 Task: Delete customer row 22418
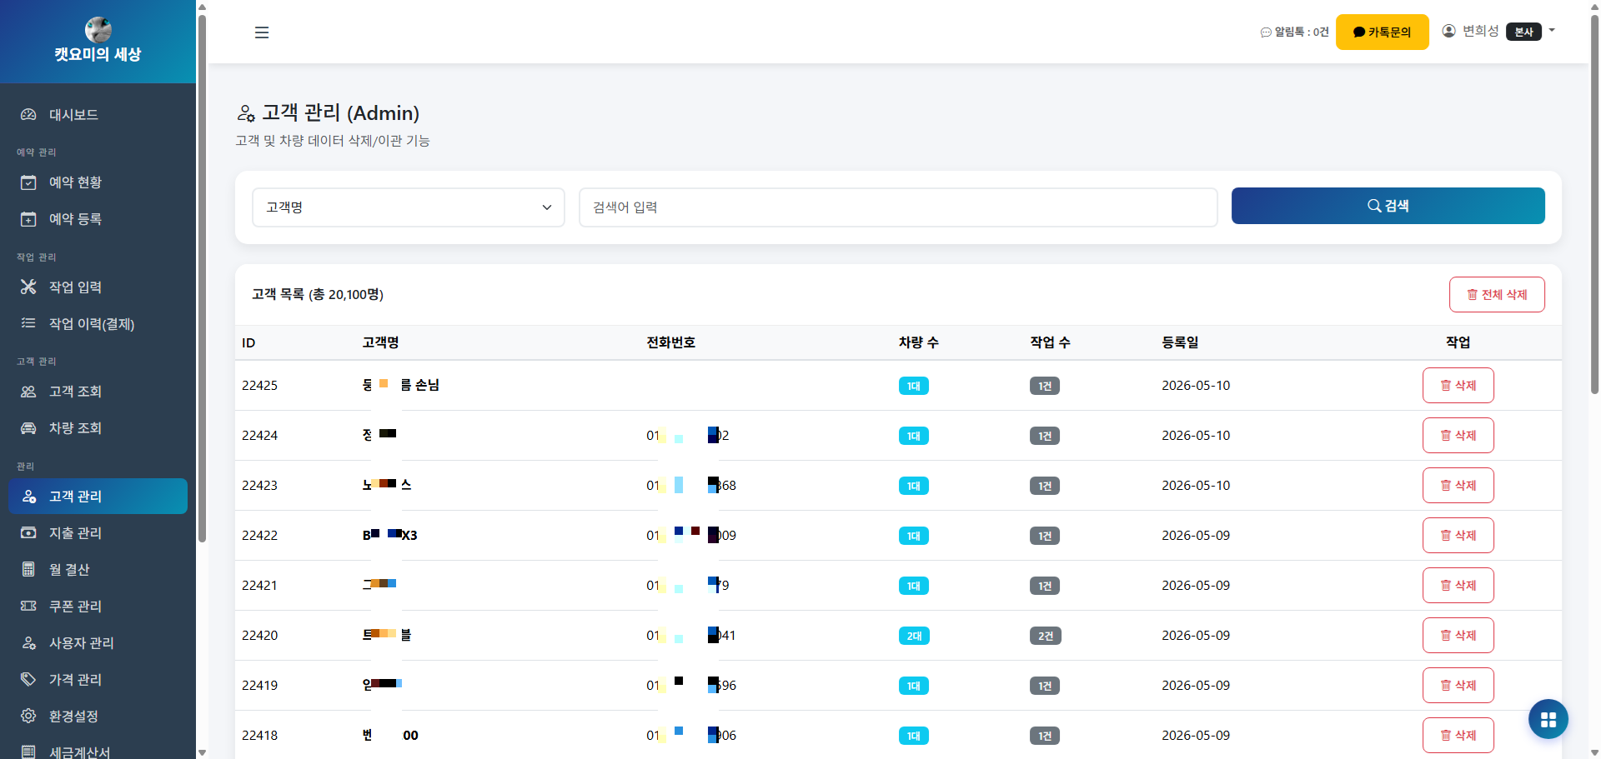[1458, 736]
